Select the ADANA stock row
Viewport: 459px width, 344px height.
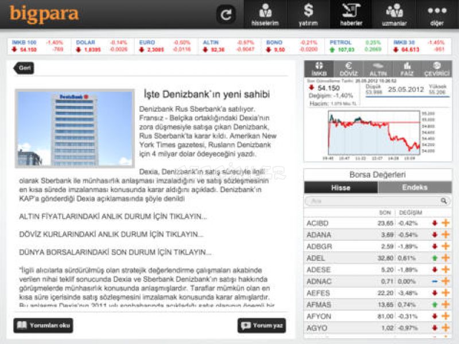pos(378,234)
